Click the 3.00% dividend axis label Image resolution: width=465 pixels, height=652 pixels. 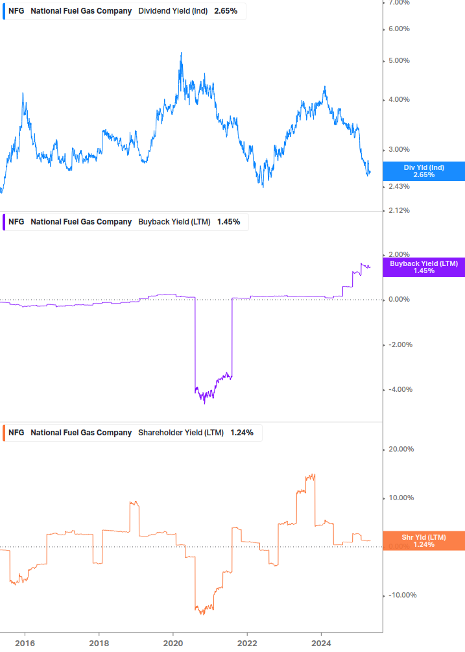[x=399, y=150]
